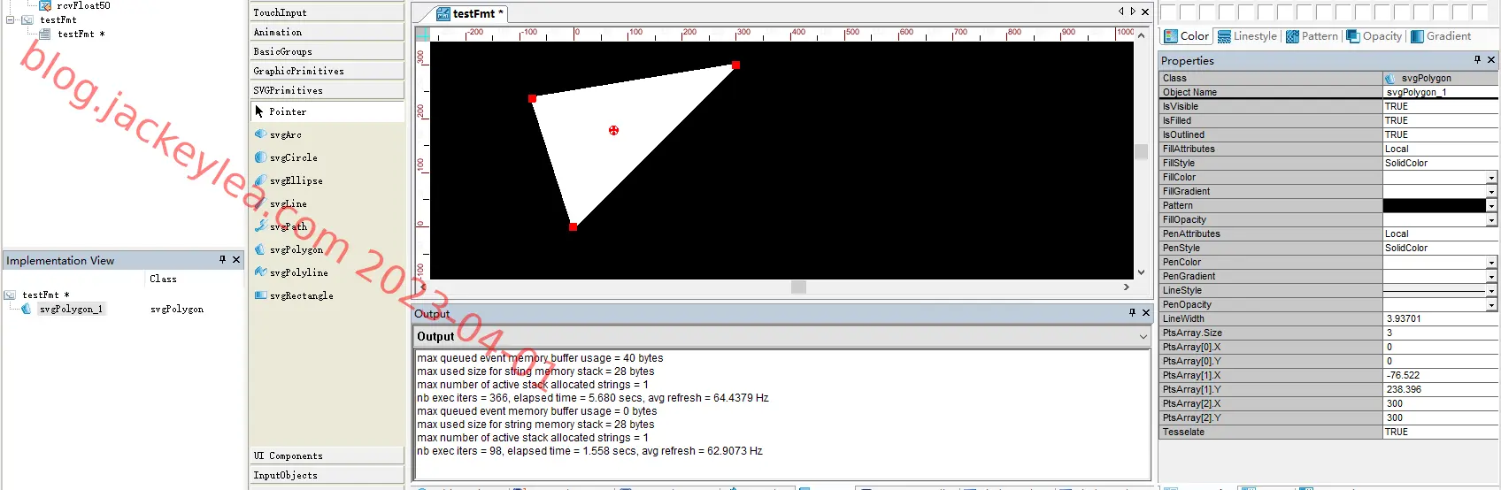The image size is (1501, 490).
Task: Open the BasicGroups toolbox group
Action: click(x=327, y=51)
